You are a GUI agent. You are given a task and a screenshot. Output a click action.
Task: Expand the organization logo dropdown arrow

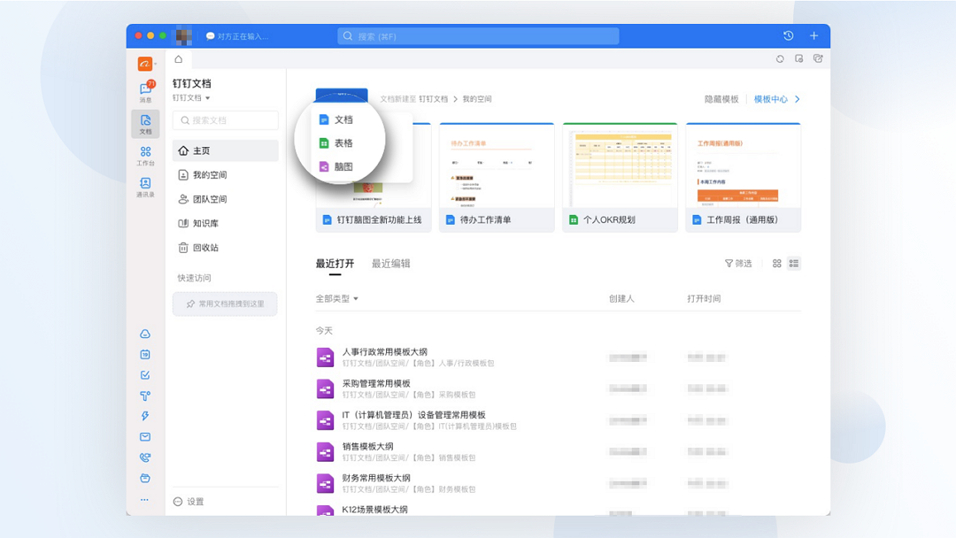click(156, 64)
